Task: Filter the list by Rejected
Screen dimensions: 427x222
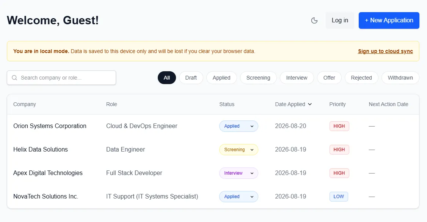Action: pos(361,78)
